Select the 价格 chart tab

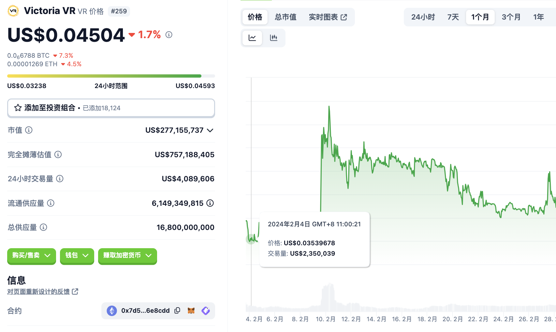(255, 17)
